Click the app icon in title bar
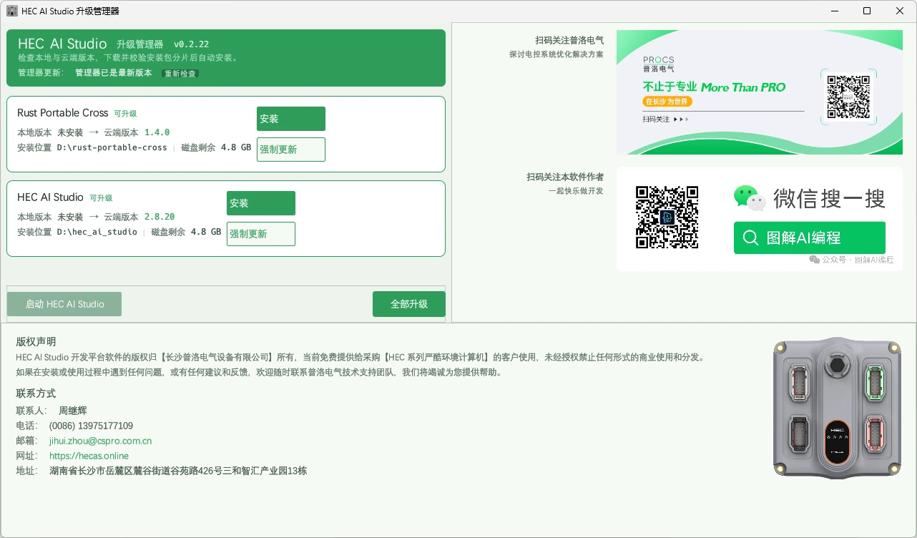Image resolution: width=917 pixels, height=538 pixels. (12, 11)
